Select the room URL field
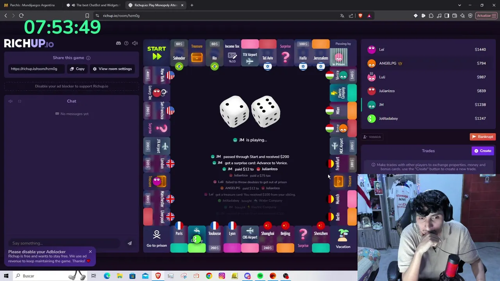 (37, 69)
